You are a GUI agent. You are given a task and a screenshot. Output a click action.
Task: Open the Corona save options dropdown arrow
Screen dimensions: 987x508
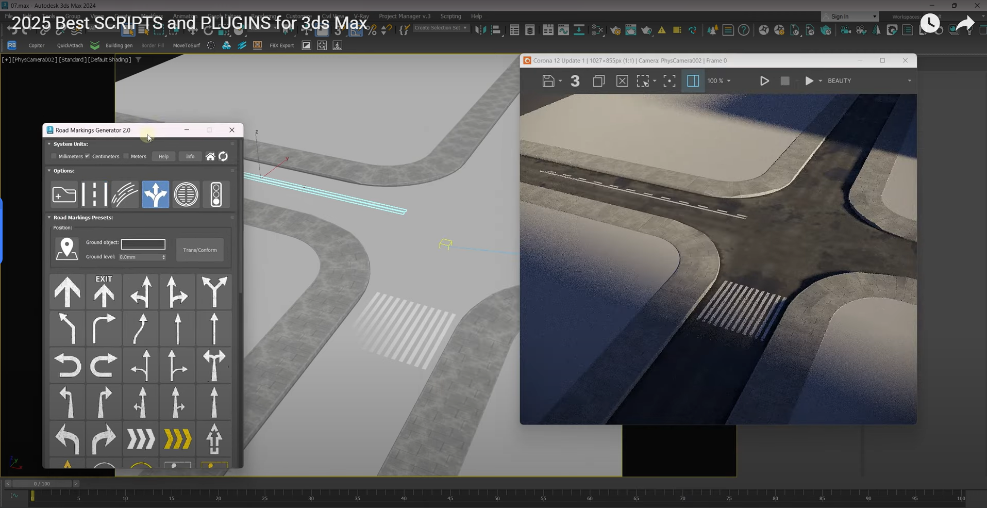560,81
